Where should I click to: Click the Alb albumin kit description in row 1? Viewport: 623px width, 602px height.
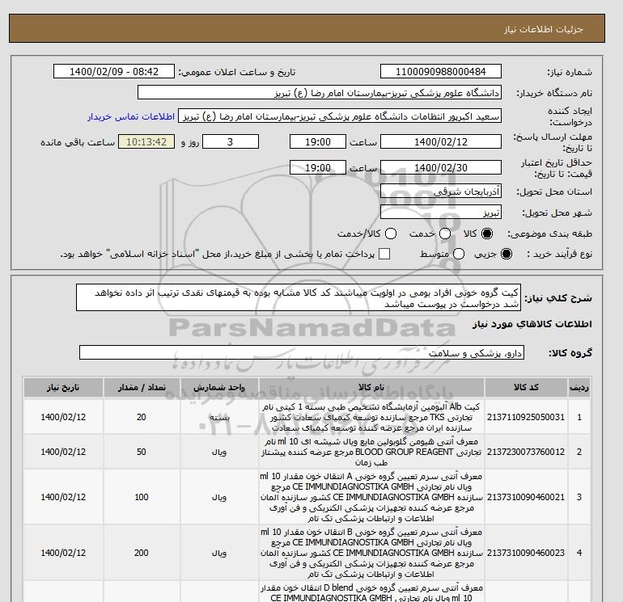[x=371, y=417]
